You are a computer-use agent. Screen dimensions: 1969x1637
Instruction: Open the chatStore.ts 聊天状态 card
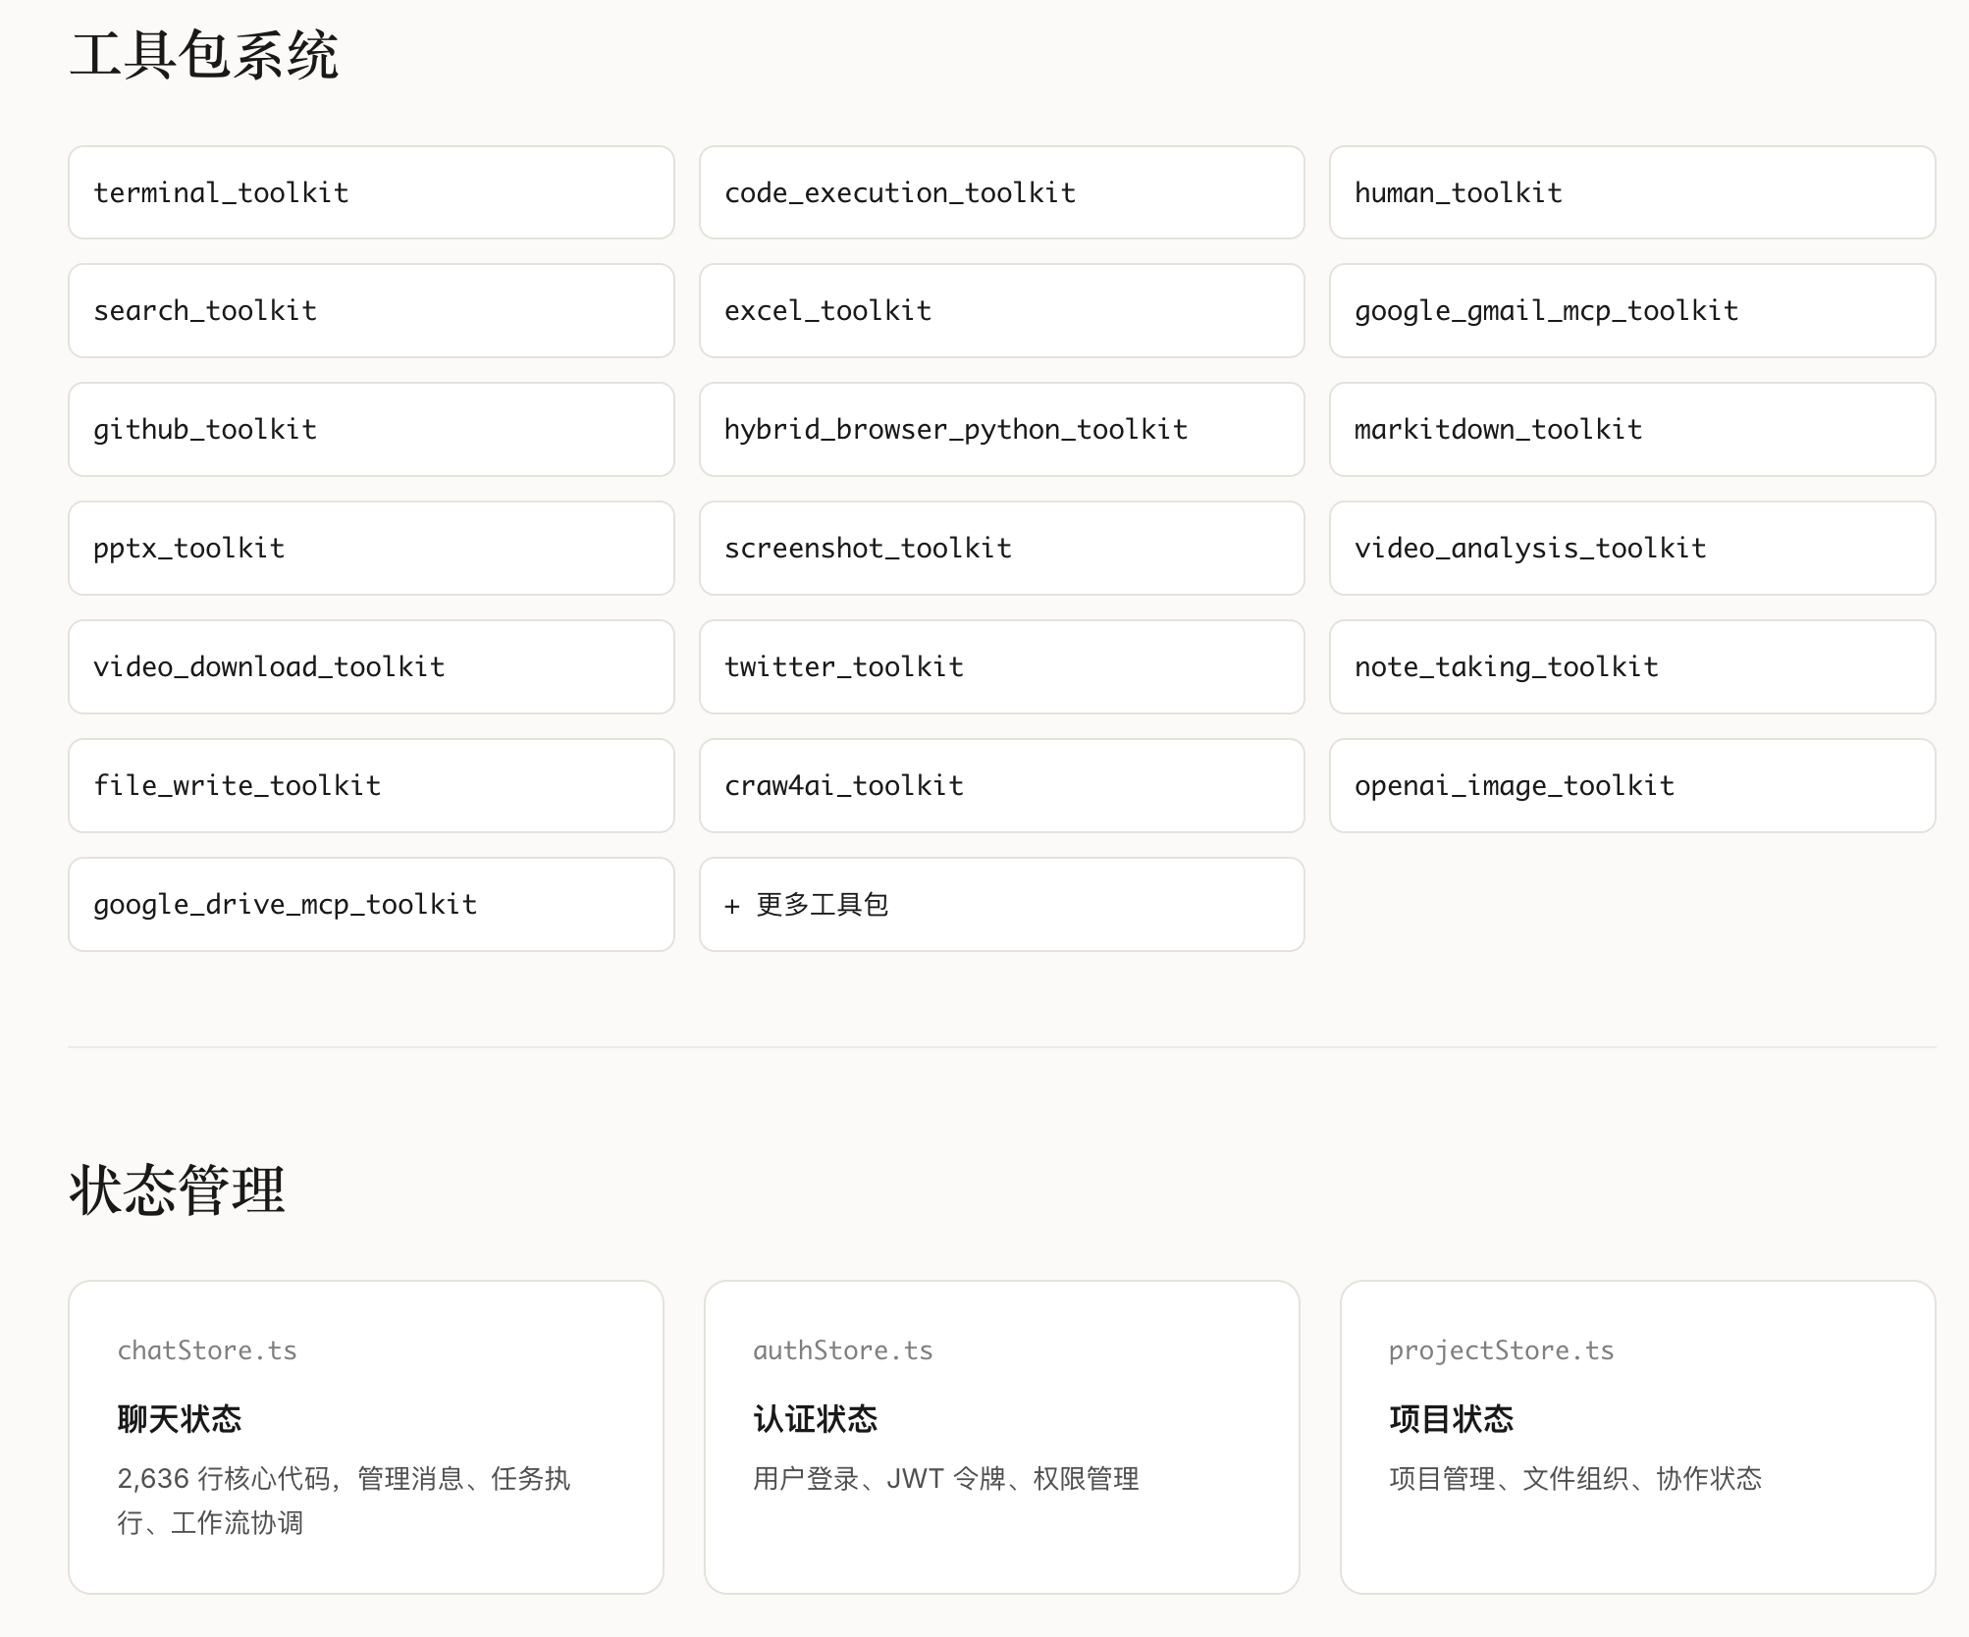[365, 1437]
